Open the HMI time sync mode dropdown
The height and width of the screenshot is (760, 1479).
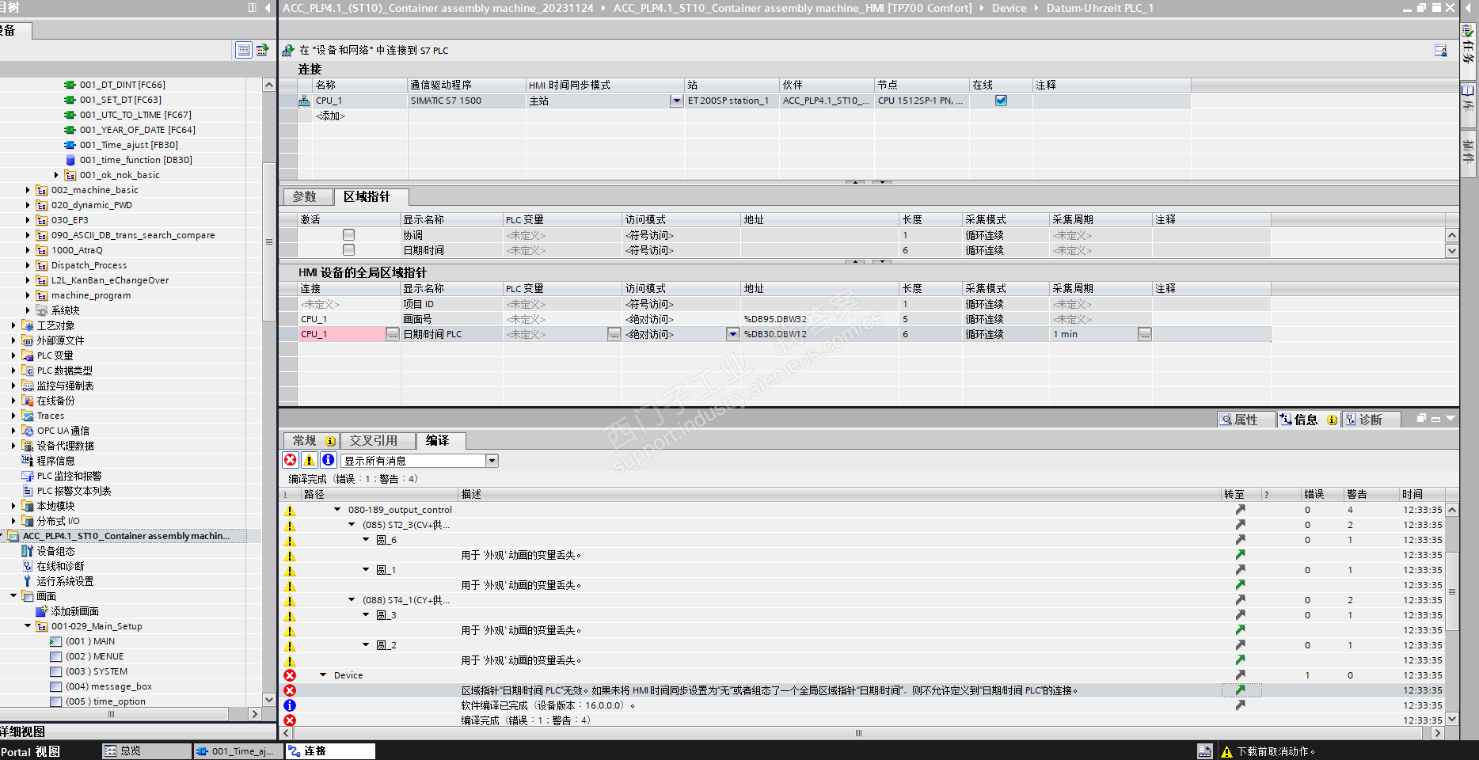tap(676, 101)
